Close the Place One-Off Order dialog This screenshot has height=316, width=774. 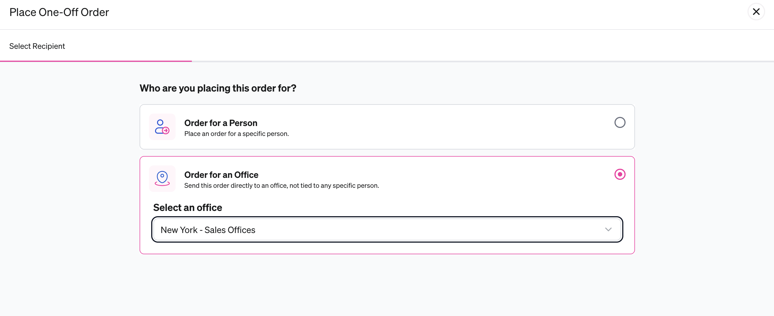(x=756, y=12)
